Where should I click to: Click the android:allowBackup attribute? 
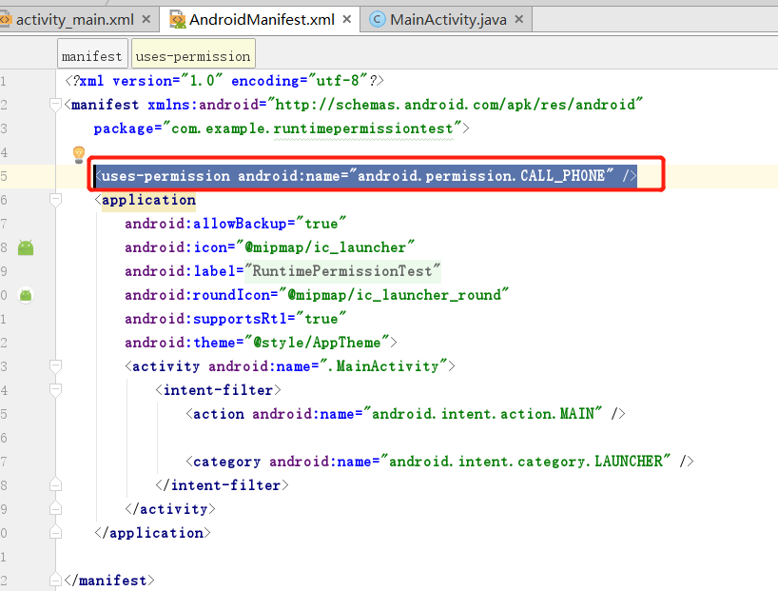[x=205, y=224]
